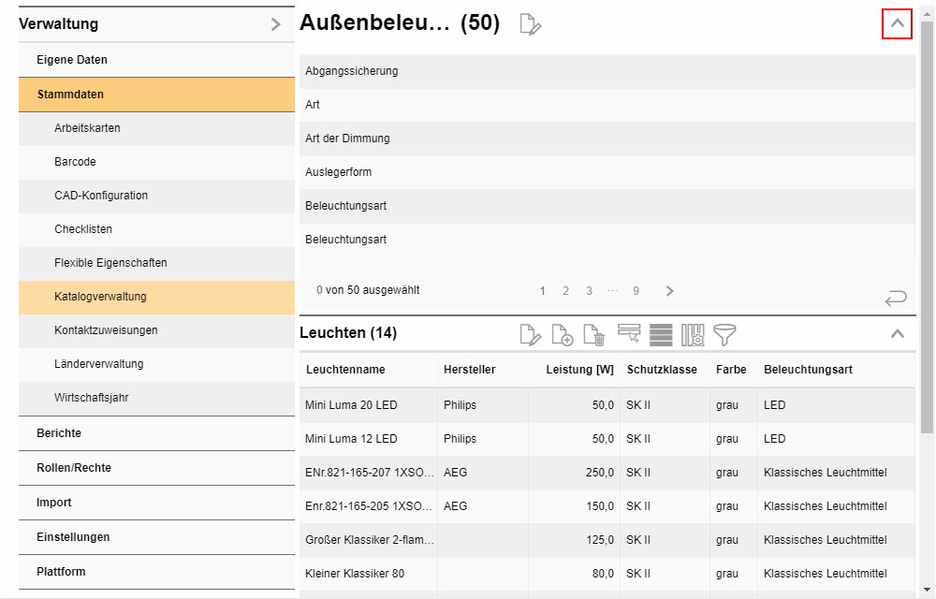936x599 pixels.
Task: Select the edit record icon above Leuchten table
Action: click(530, 334)
